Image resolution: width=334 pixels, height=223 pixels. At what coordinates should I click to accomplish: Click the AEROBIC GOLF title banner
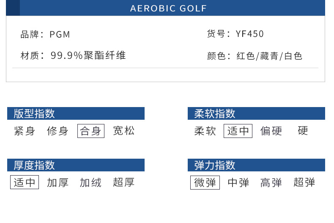pos(168,8)
